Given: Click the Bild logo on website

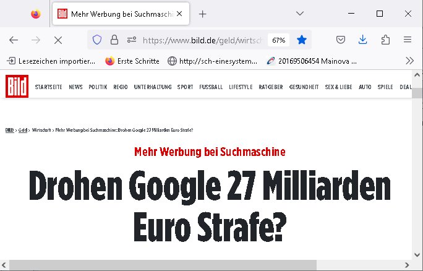Looking at the screenshot, I should pos(17,86).
